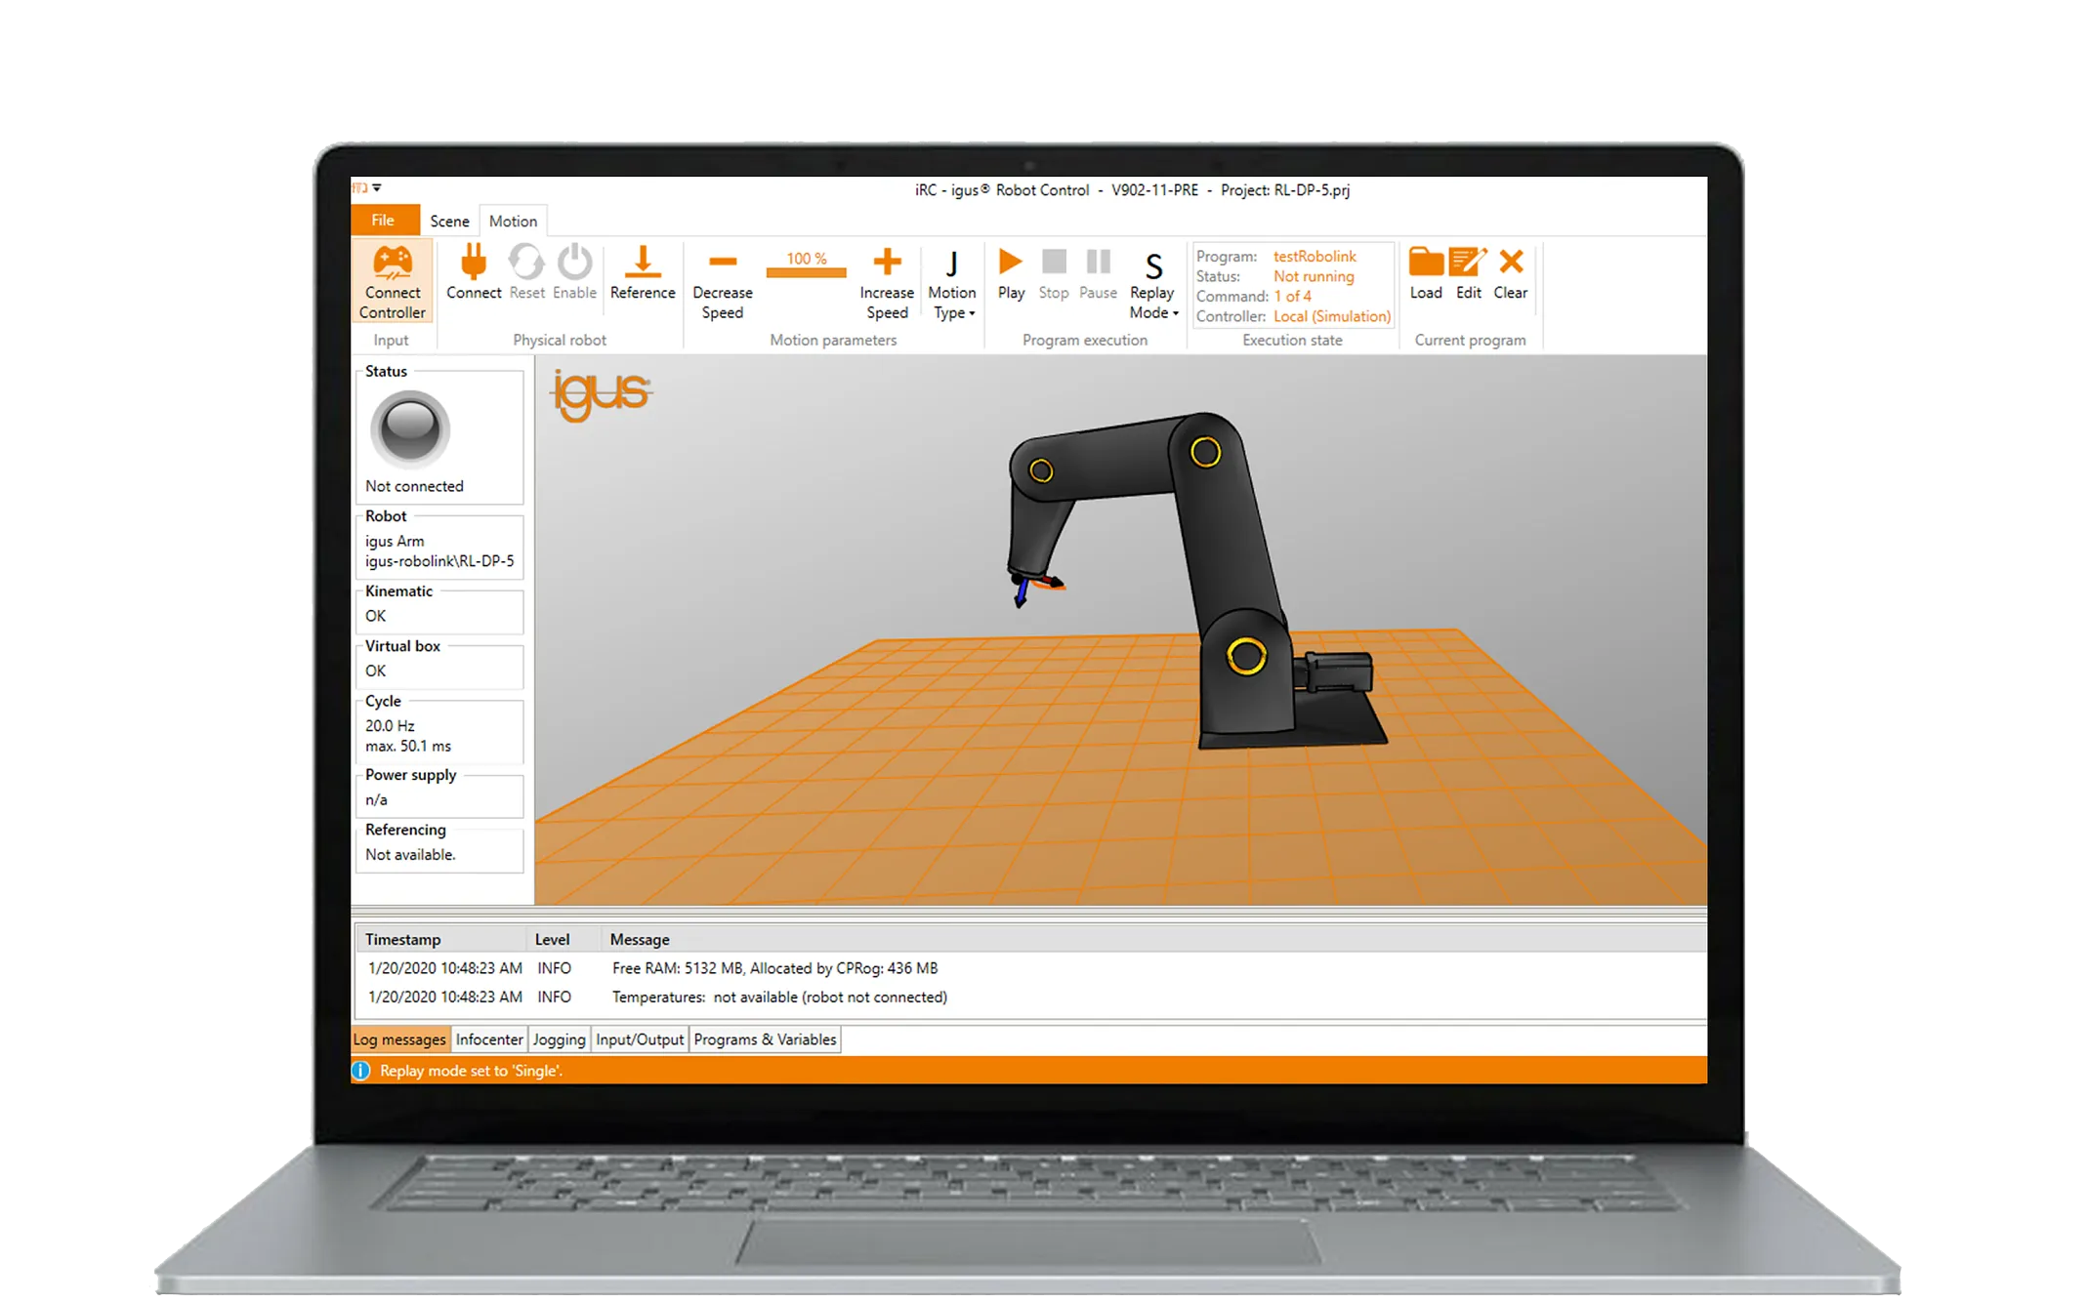Click the Connect Controller gamepad icon
2087x1303 pixels.
click(x=393, y=262)
